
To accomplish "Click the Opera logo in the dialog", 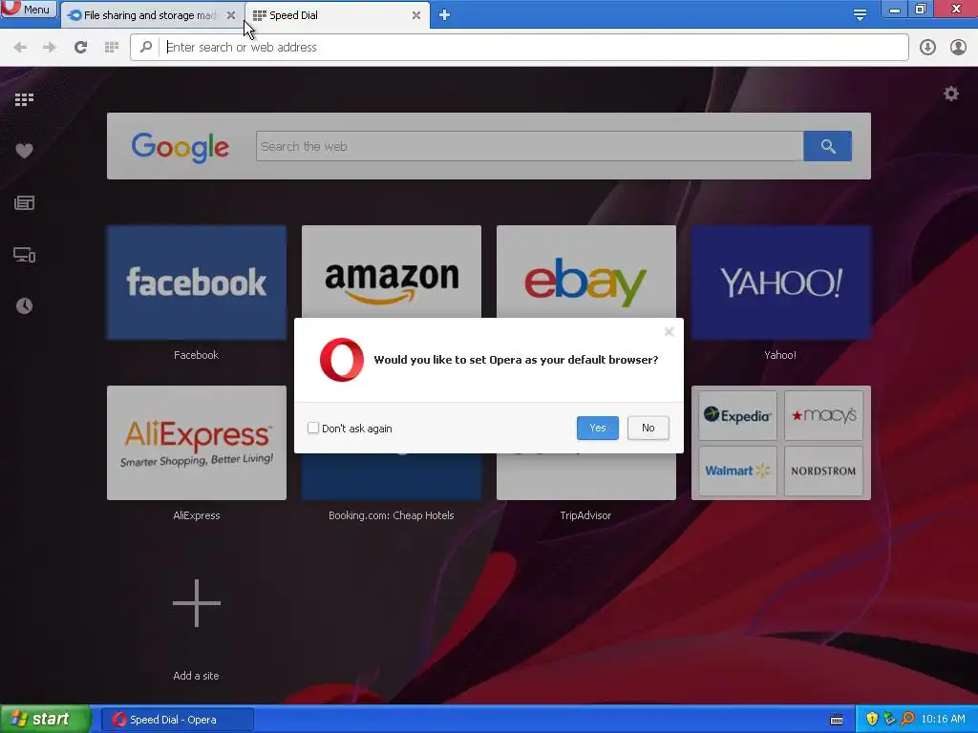I will (x=342, y=360).
